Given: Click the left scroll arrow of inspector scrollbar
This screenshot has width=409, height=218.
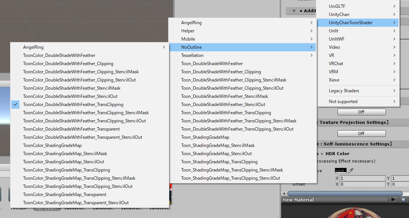Looking at the screenshot, I should click(284, 193).
